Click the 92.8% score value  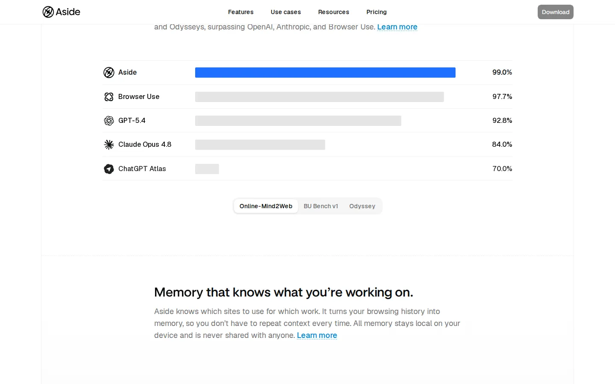pyautogui.click(x=502, y=121)
